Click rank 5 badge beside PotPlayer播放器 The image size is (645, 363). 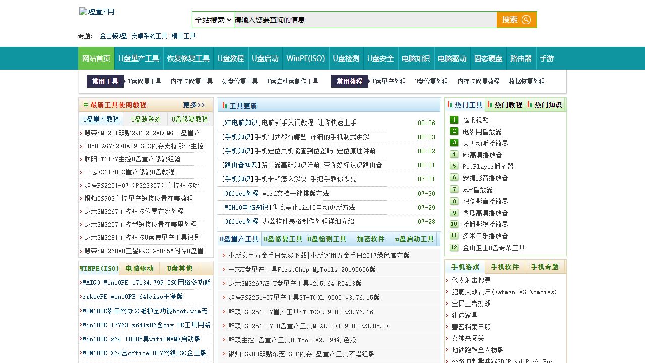click(454, 166)
